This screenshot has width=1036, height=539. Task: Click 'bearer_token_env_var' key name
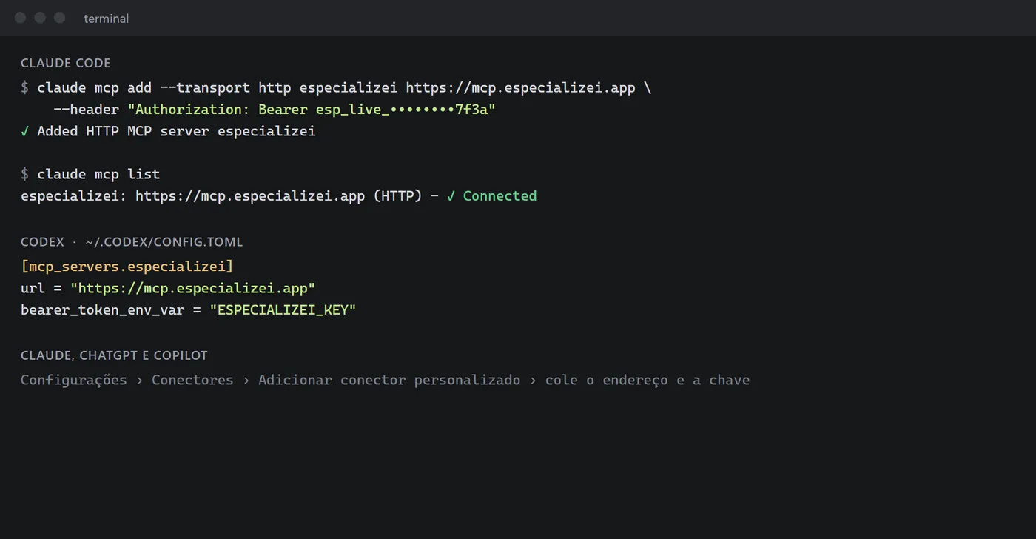[x=102, y=309]
